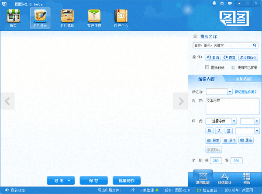Open the 首页 home icon

point(13,18)
